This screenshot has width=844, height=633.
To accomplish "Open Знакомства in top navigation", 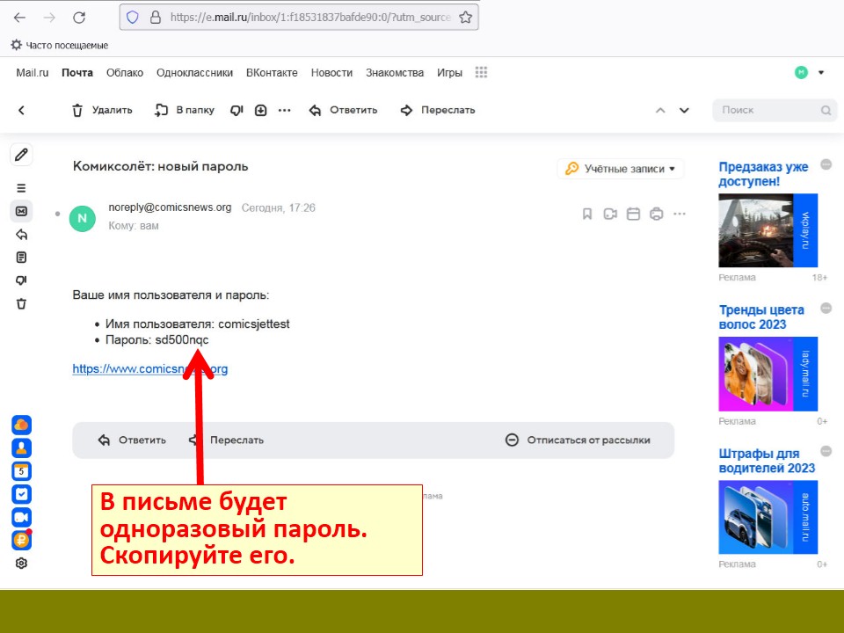I will (395, 73).
